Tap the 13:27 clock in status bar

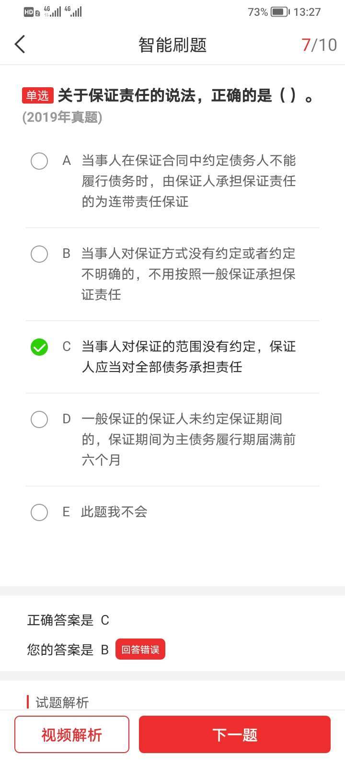[307, 12]
